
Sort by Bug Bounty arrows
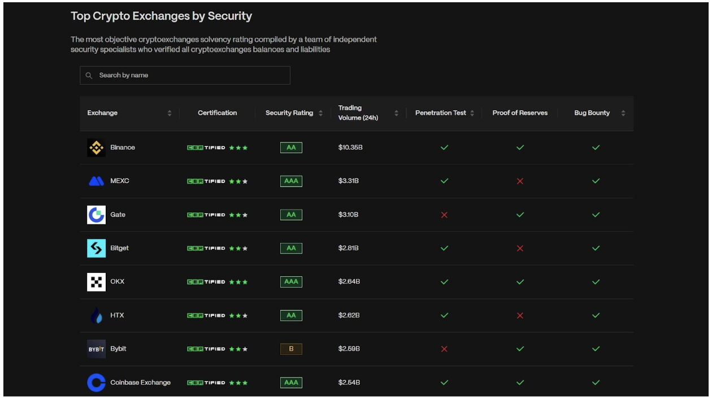click(623, 113)
